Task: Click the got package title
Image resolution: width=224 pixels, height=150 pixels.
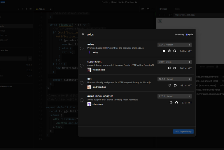Action: 90,79
